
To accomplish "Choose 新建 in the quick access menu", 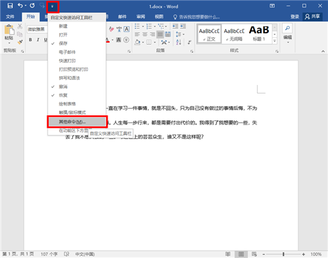I will pos(77,26).
